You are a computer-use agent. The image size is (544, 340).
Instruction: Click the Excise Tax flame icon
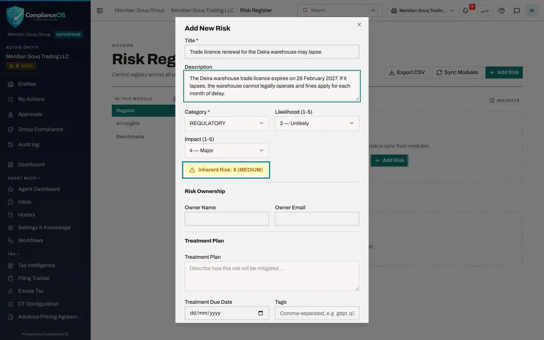tap(11, 291)
